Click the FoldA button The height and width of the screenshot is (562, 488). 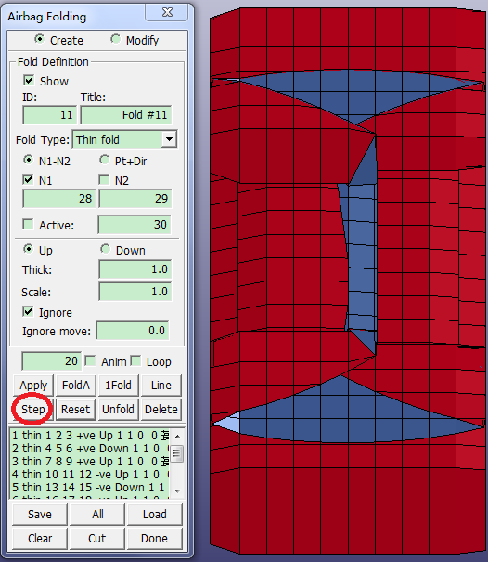[x=76, y=386]
